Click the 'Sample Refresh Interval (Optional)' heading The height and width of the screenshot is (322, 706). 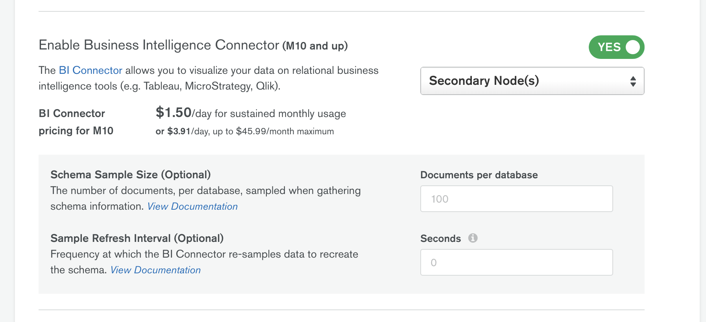coord(137,238)
